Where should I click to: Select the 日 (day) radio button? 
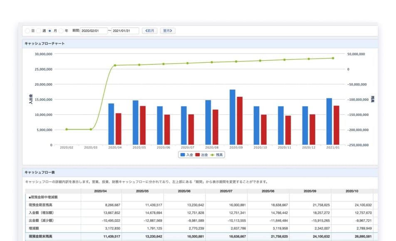pyautogui.click(x=28, y=31)
